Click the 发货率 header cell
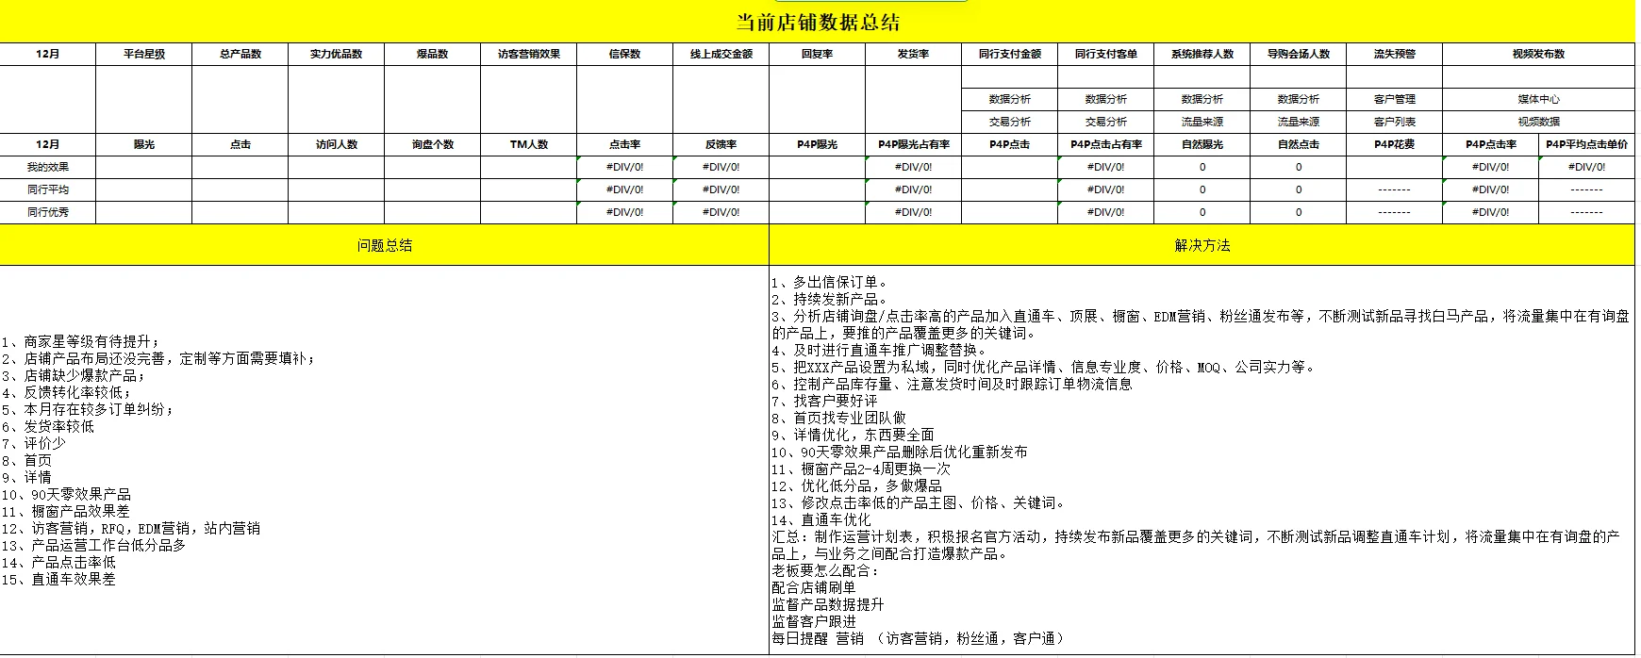This screenshot has width=1641, height=658. (914, 54)
